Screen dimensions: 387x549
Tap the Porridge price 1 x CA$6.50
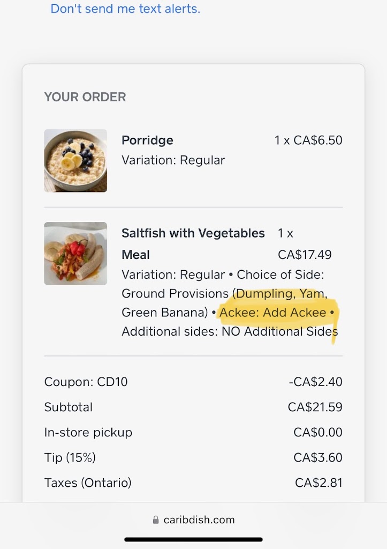tap(308, 140)
